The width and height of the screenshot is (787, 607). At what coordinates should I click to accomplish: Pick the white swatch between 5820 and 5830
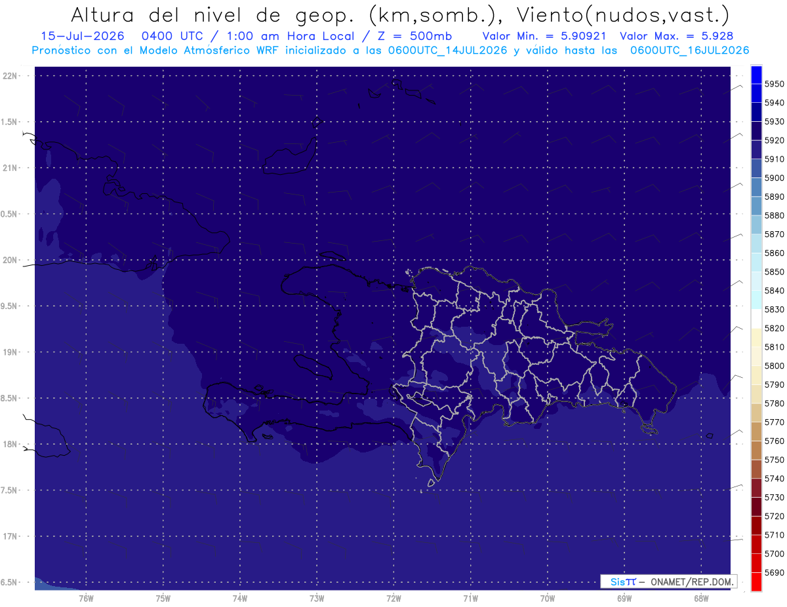756,318
